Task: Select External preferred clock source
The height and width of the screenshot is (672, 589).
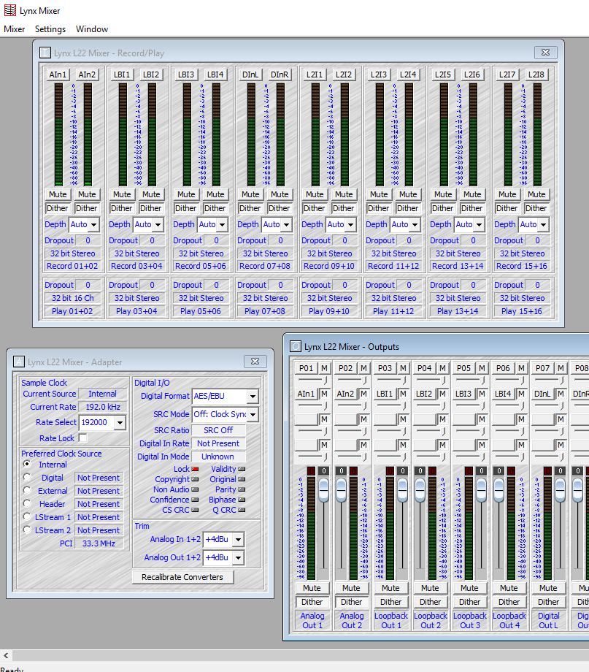Action: (x=27, y=491)
